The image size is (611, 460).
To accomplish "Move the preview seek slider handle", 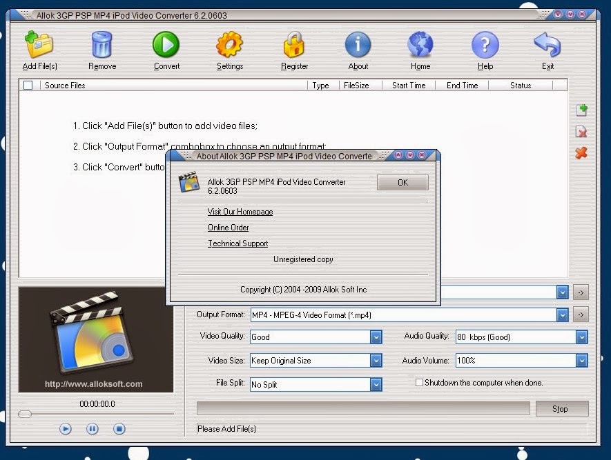I will [25, 414].
